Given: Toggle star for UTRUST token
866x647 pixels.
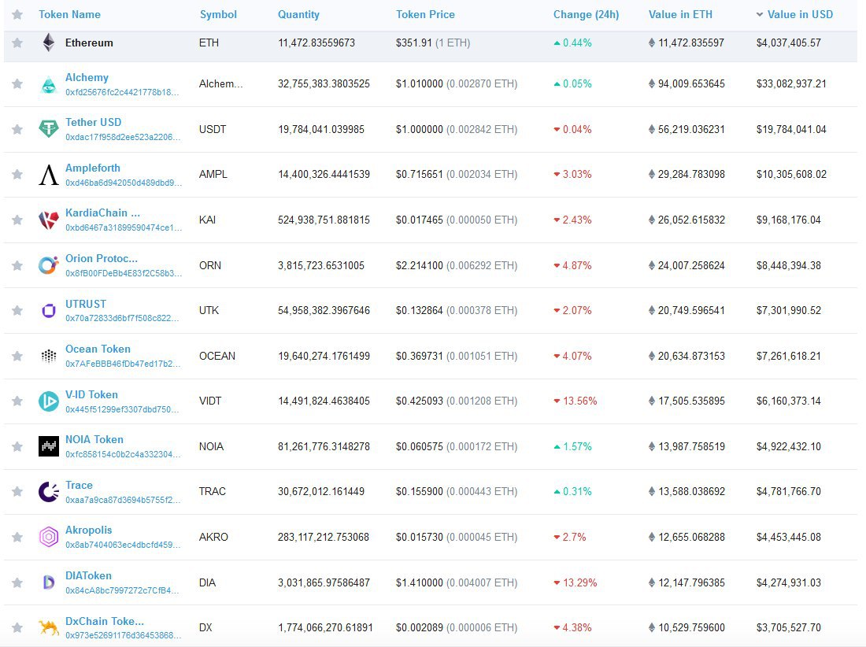Looking at the screenshot, I should coord(17,310).
